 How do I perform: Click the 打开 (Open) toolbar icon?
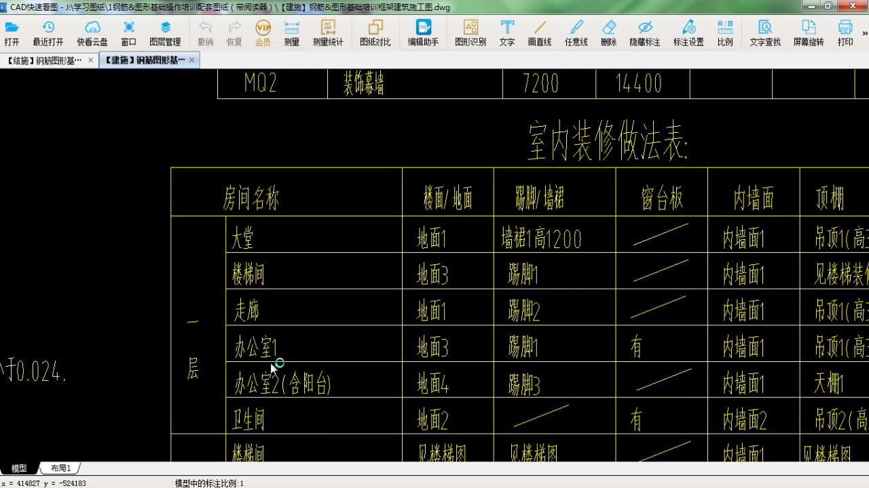point(12,33)
